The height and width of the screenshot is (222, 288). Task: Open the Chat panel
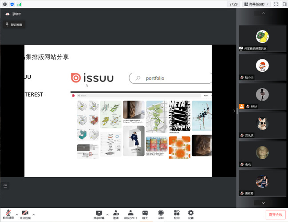tap(145, 214)
